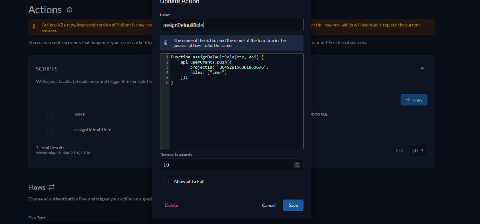Screen dimensions: 480x224
Task: Open assignDefaultRole in the scripts table
Action: 93,130
